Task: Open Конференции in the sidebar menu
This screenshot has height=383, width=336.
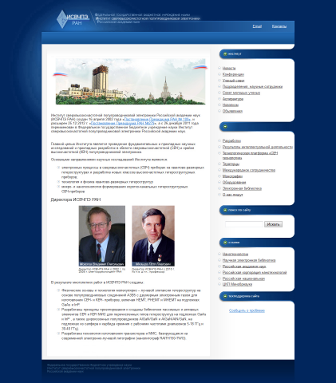Action: click(x=233, y=74)
